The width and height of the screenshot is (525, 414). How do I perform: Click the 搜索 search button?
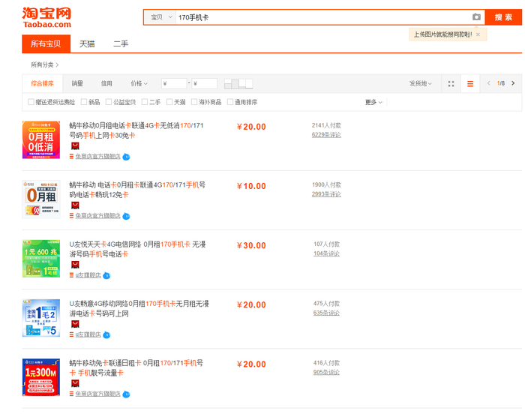point(503,17)
